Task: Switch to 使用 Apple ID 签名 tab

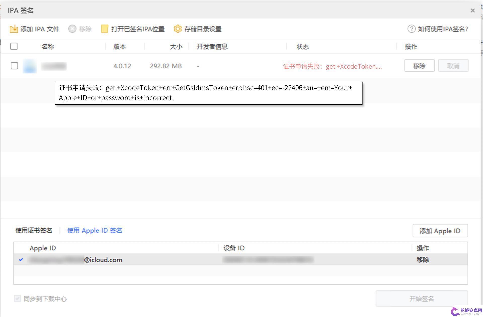Action: point(95,230)
